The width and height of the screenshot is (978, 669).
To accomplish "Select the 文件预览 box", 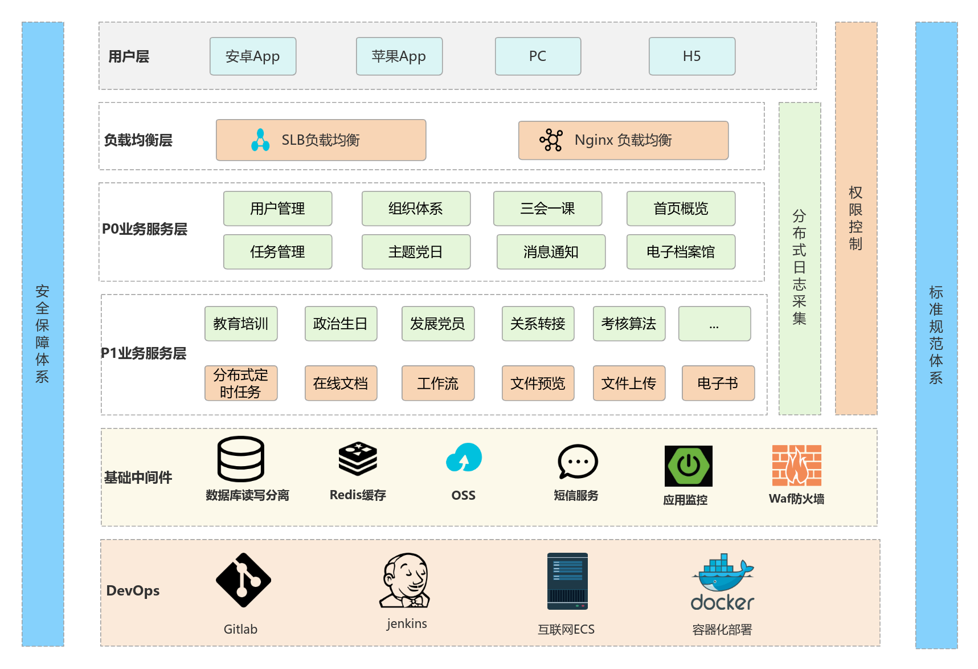I will 538,384.
